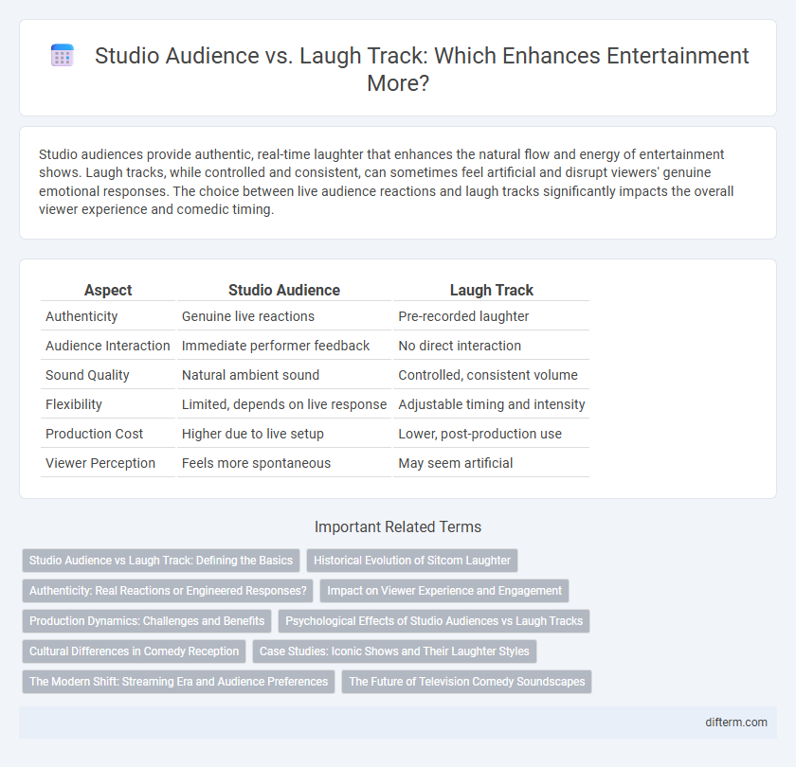Image resolution: width=796 pixels, height=767 pixels.
Task: Click the 'Studio Audience' column header
Action: 283,290
